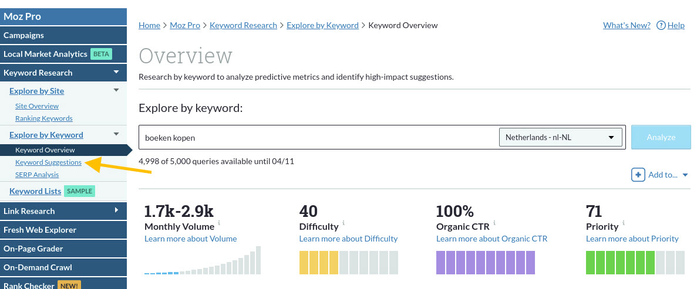Collapse the Explore by Site group
The image size is (697, 289).
coord(116,90)
